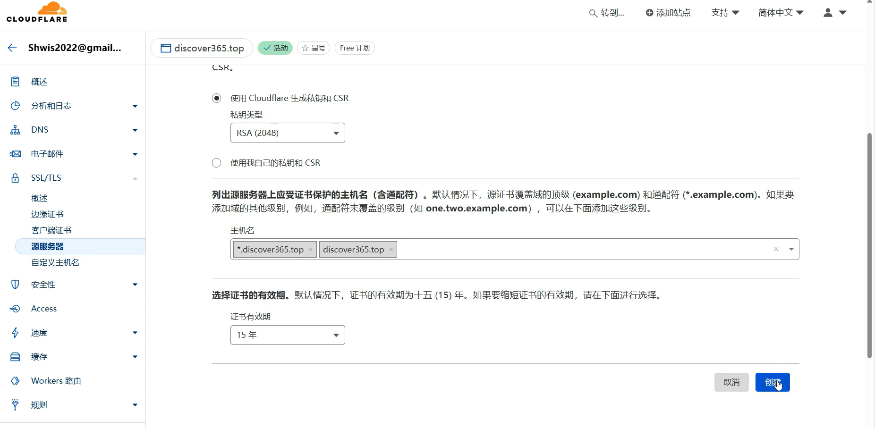
Task: Open 客户端证书 submenu item
Action: pos(51,230)
